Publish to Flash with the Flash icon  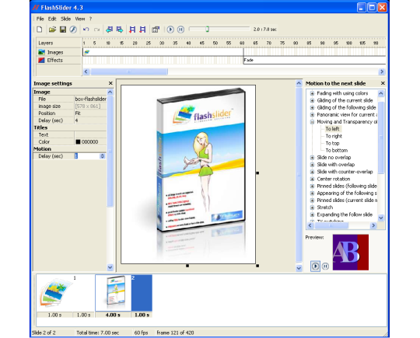(x=73, y=30)
